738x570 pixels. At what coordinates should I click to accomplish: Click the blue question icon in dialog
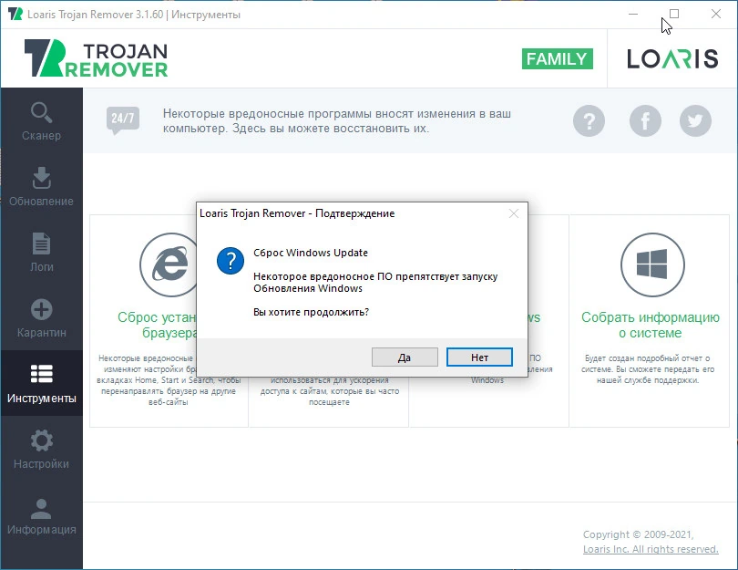pyautogui.click(x=231, y=261)
